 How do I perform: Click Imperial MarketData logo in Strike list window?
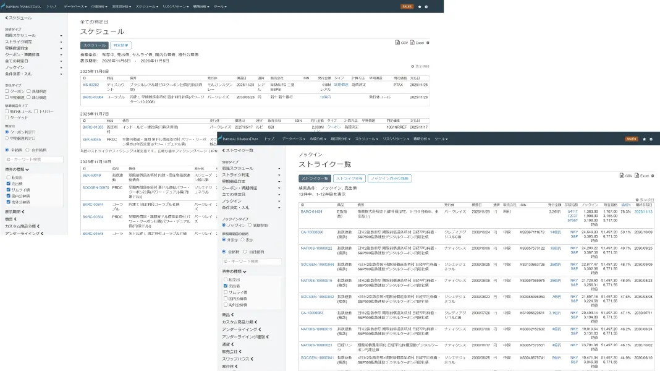point(239,139)
